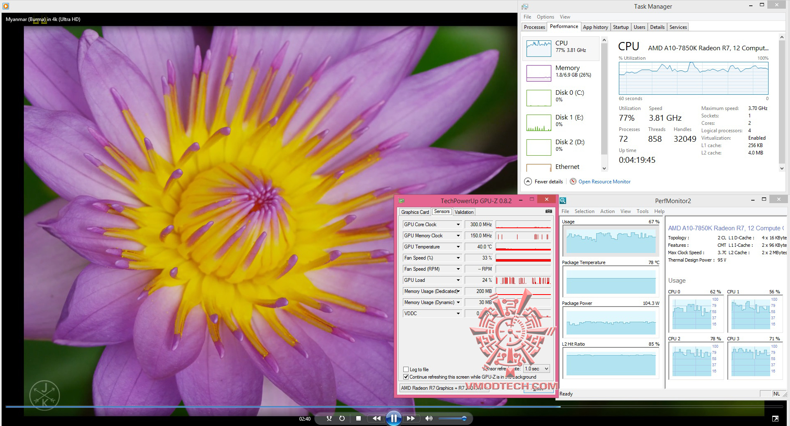Screen dimensions: 790x426
Task: Uncheck Continue refreshing in background checkbox
Action: click(x=406, y=377)
